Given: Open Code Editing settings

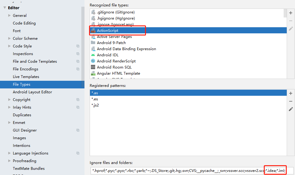Looking at the screenshot, I should (x=24, y=23).
